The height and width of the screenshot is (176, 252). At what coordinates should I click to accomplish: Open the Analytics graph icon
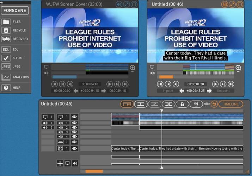click(x=6, y=77)
